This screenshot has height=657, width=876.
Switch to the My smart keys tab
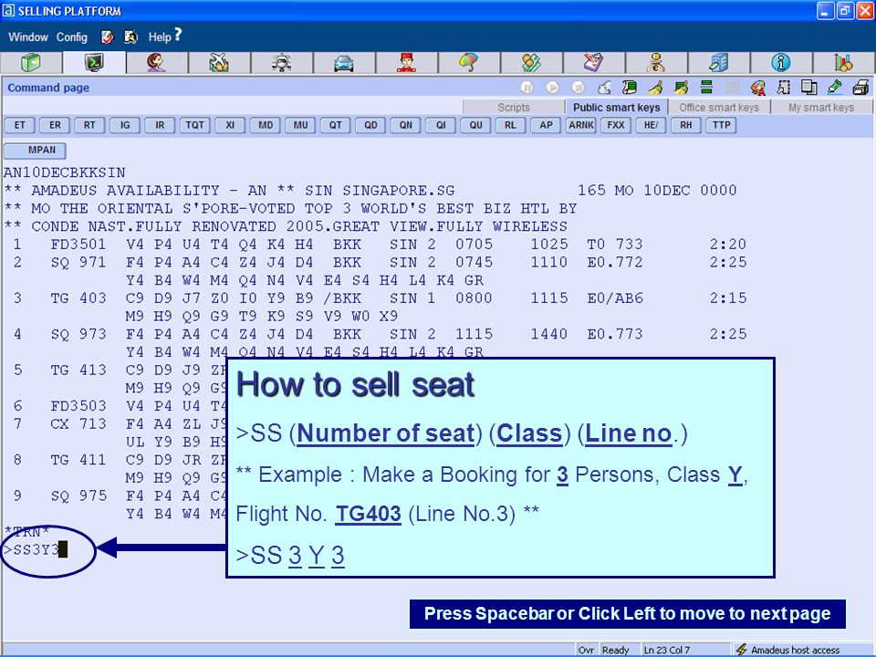[821, 108]
